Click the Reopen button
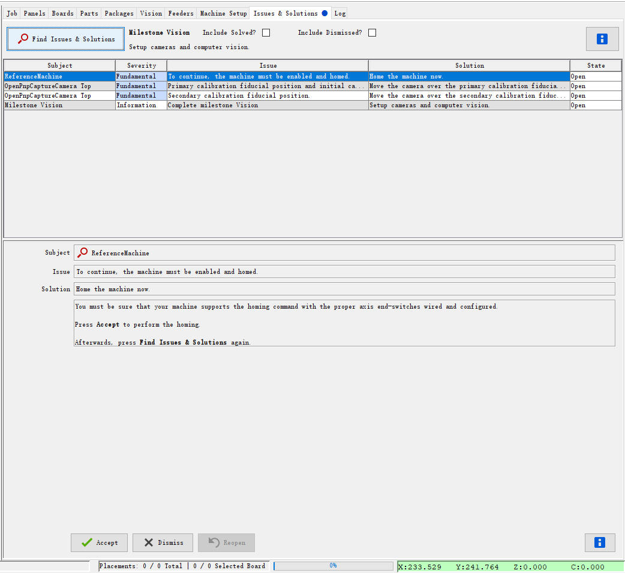This screenshot has height=573, width=625. tap(226, 542)
